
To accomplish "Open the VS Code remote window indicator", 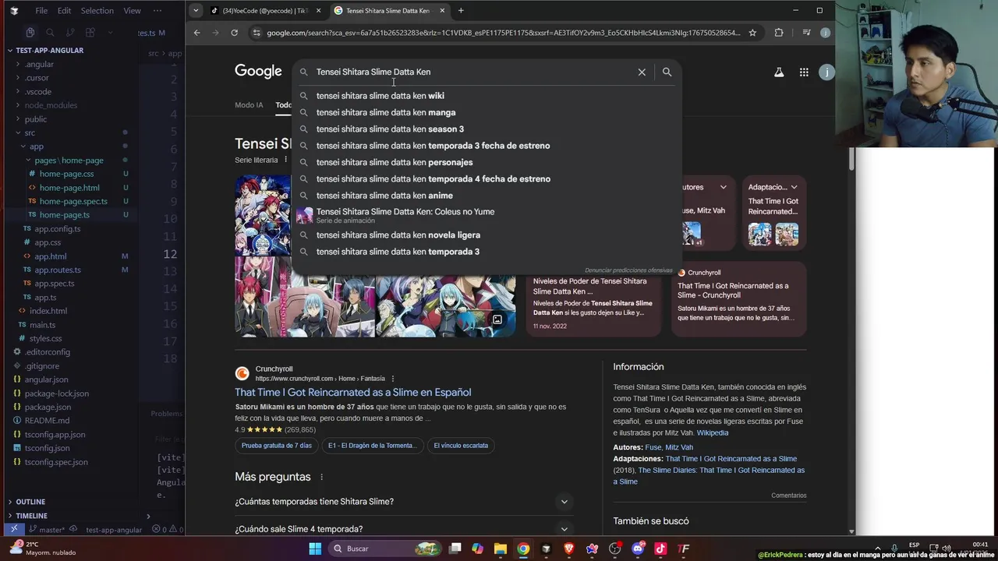I will [x=13, y=529].
